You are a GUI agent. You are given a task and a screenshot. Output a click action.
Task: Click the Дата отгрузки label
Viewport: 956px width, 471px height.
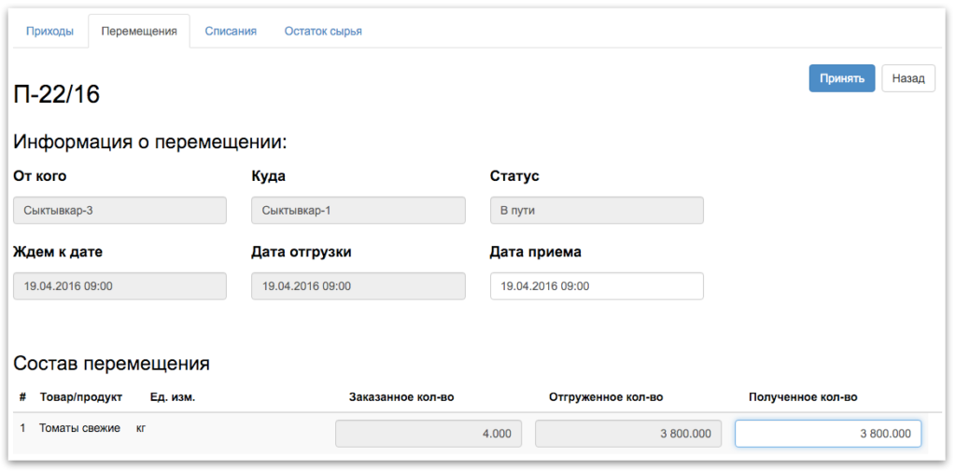302,252
